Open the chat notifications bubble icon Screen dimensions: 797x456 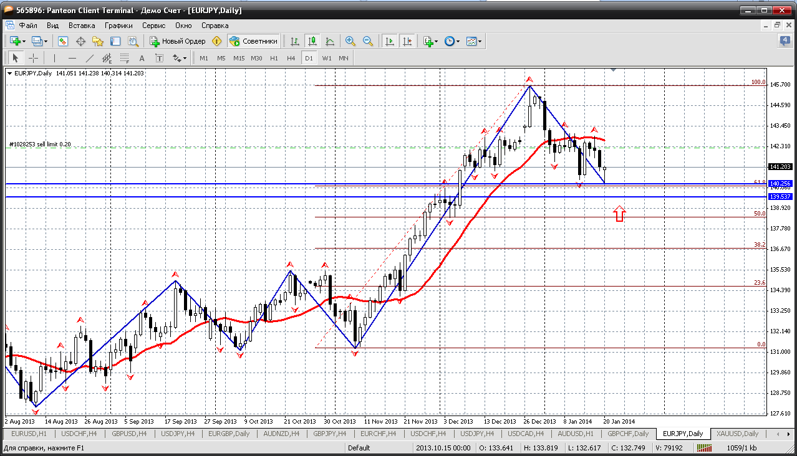coord(785,41)
